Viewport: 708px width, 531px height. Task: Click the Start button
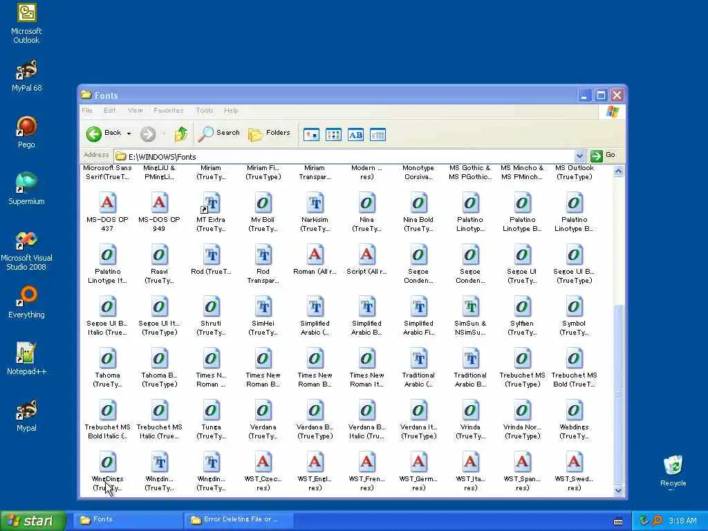tap(32, 521)
